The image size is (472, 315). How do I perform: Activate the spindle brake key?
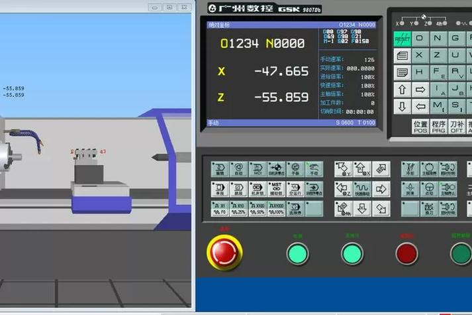click(429, 169)
